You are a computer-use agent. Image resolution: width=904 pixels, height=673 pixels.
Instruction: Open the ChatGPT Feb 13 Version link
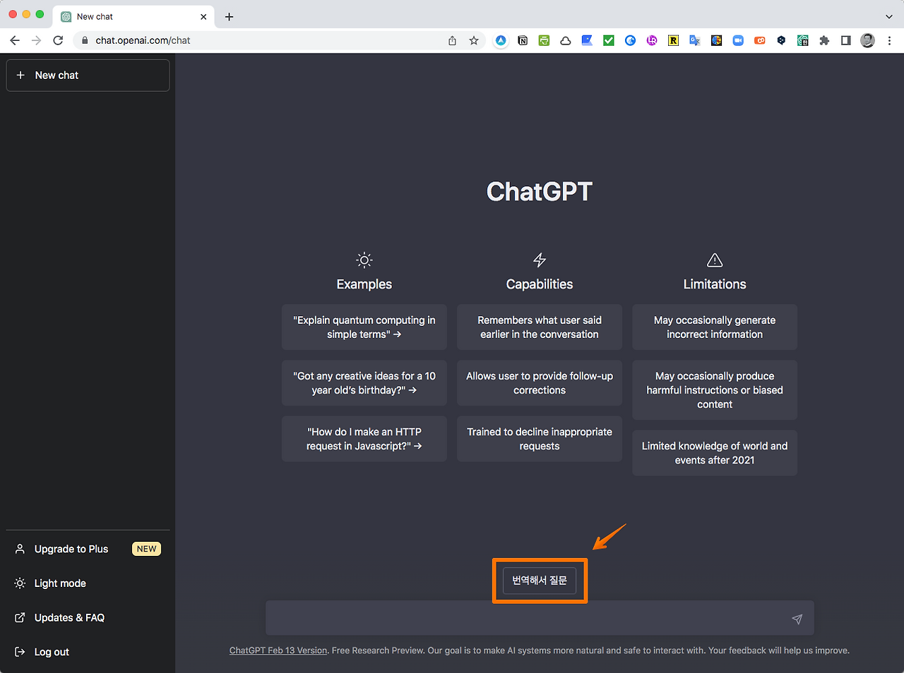click(278, 650)
